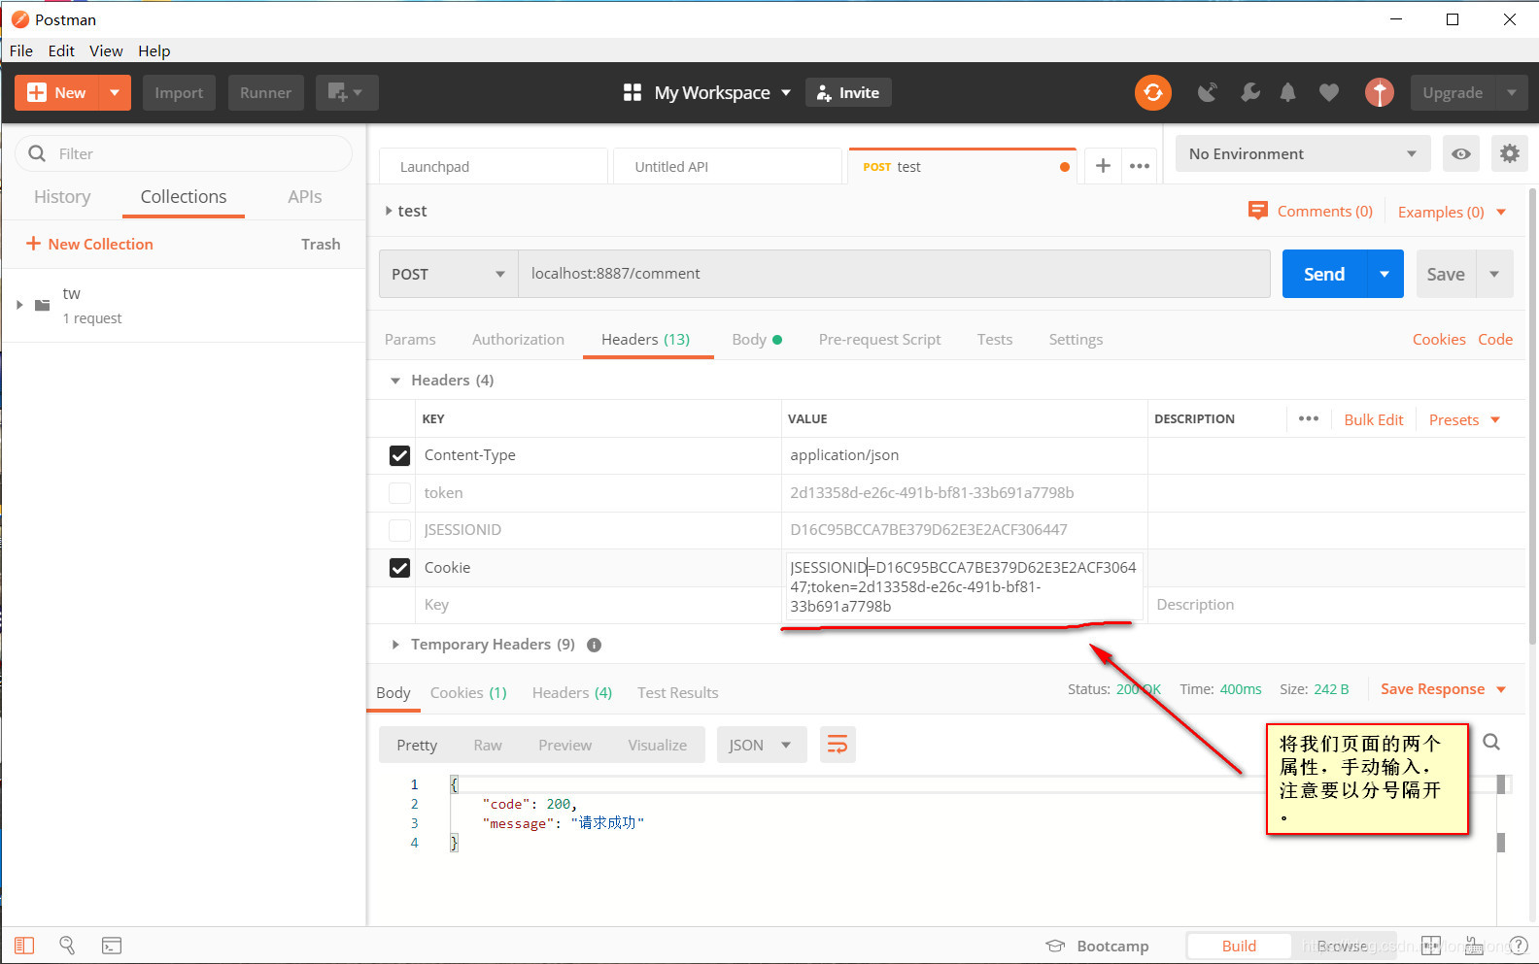The width and height of the screenshot is (1539, 964).
Task: Switch to Browse mode toggle
Action: (1343, 946)
